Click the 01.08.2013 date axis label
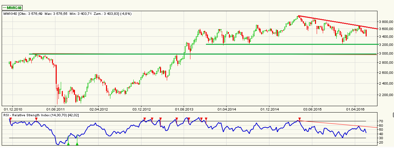 pos(184,109)
